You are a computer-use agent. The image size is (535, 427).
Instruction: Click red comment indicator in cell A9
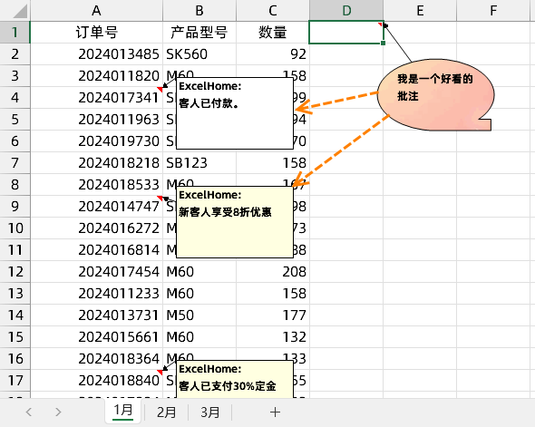(x=160, y=199)
